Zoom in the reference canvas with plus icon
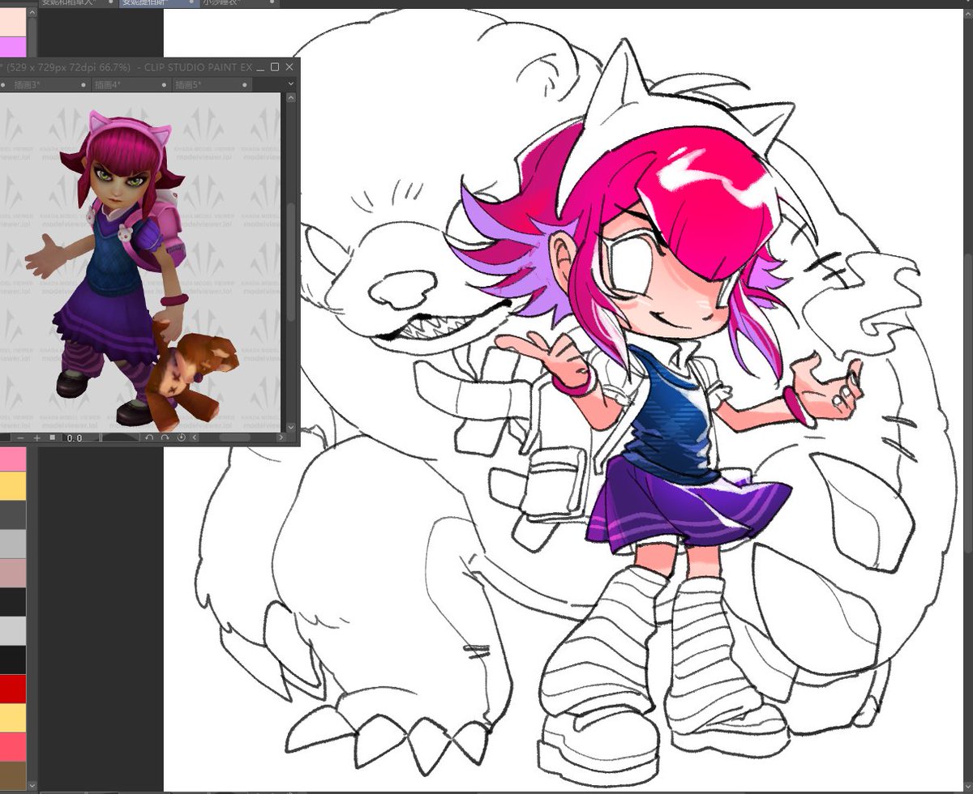Screen dimensions: 973x794 (x=37, y=438)
